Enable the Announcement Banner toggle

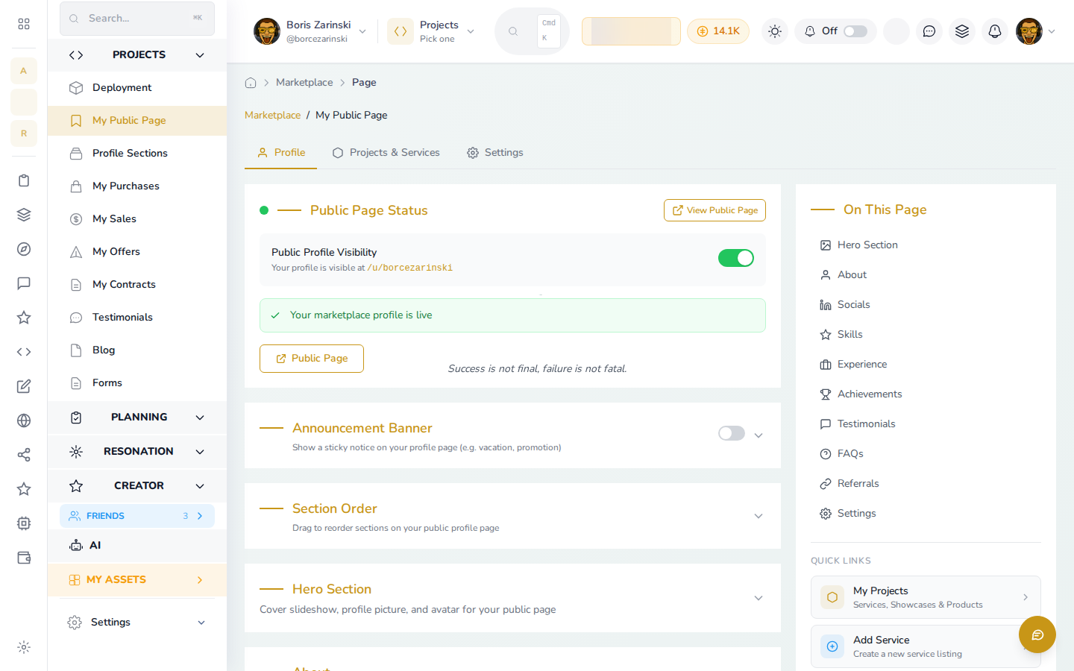732,433
